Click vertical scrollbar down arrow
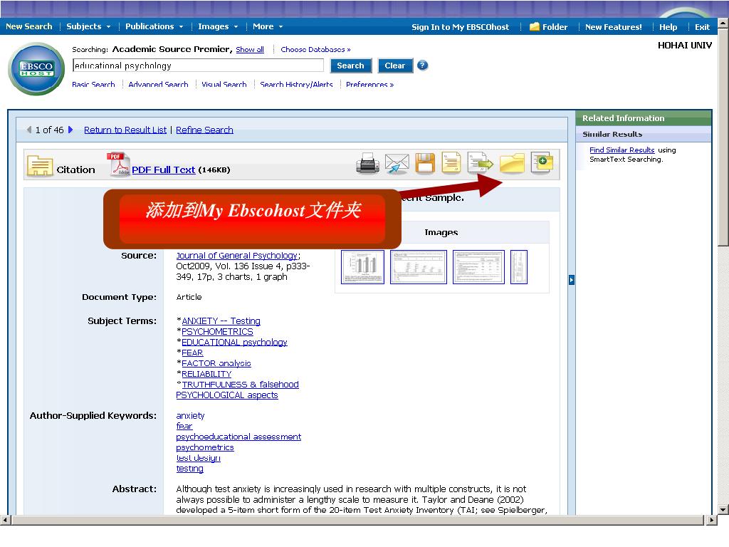Image resolution: width=729 pixels, height=547 pixels. tap(723, 509)
